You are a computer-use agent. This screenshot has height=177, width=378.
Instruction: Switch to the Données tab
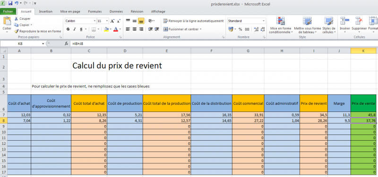(116, 11)
